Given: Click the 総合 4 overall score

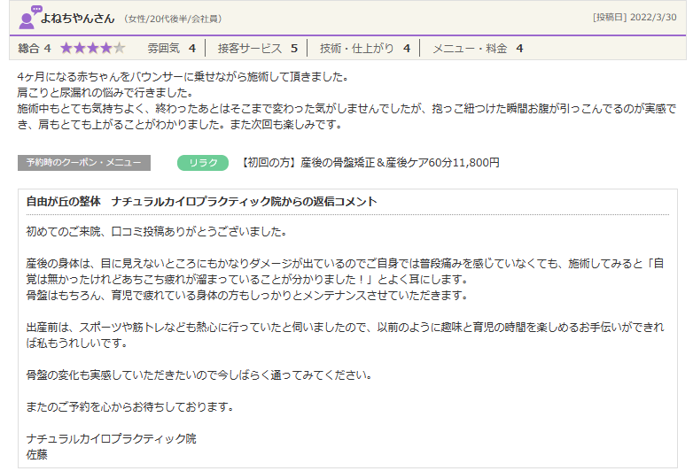Looking at the screenshot, I should point(35,48).
